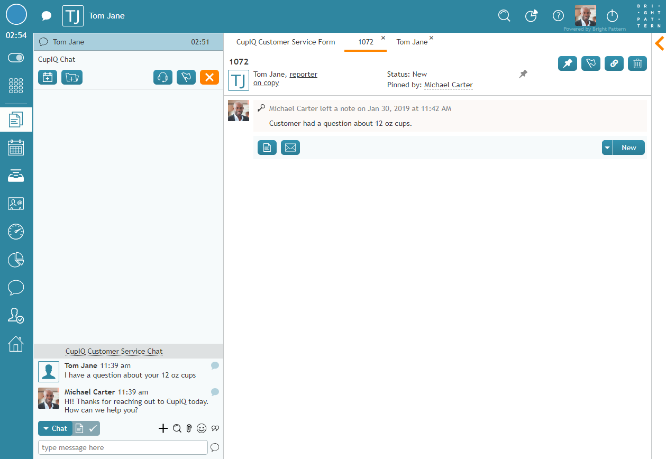Click the gray pin indicator

click(x=523, y=75)
